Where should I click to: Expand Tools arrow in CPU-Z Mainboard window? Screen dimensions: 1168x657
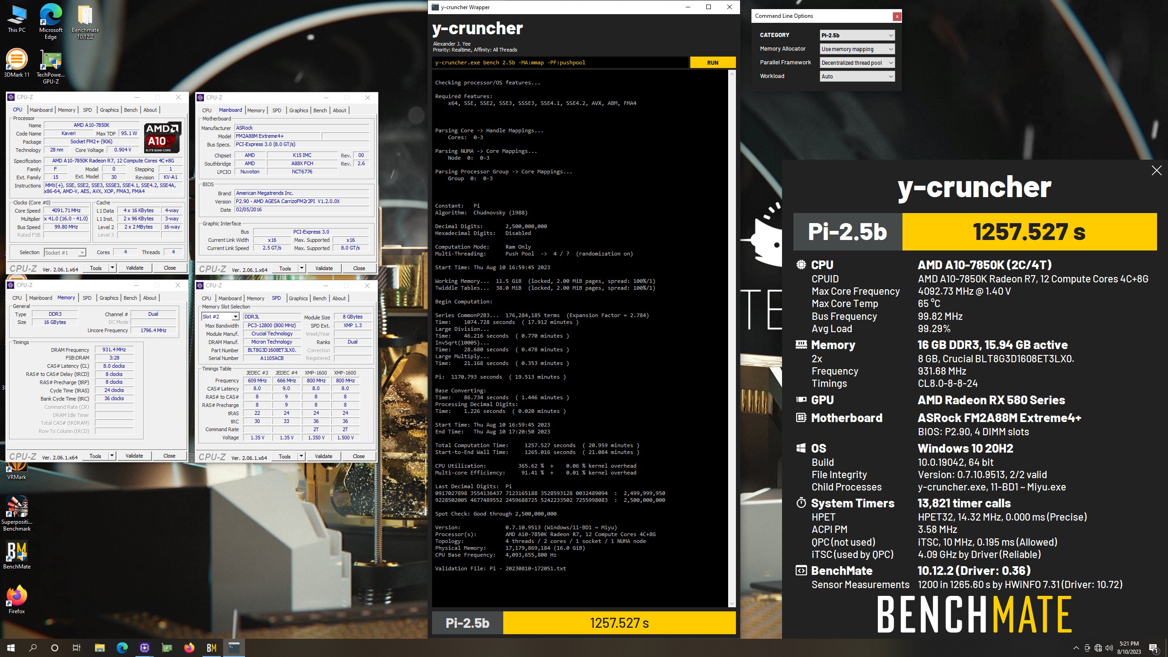tap(302, 268)
